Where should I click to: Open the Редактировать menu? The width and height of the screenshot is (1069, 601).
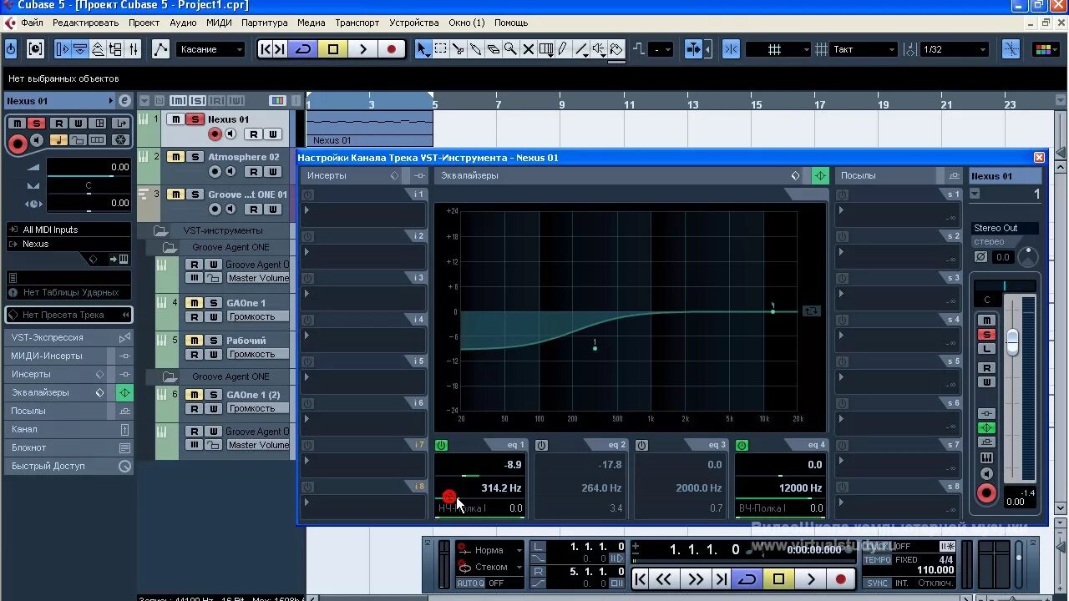pyautogui.click(x=86, y=23)
